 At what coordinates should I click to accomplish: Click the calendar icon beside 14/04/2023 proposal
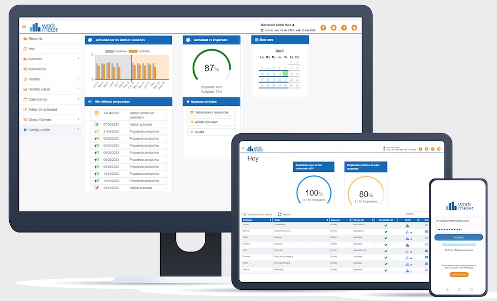(x=97, y=113)
